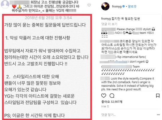Image resolution: width=162 pixels, height=120 pixels.
Task: Follow fromyg using the 팔로우 button
Action: click(132, 6)
